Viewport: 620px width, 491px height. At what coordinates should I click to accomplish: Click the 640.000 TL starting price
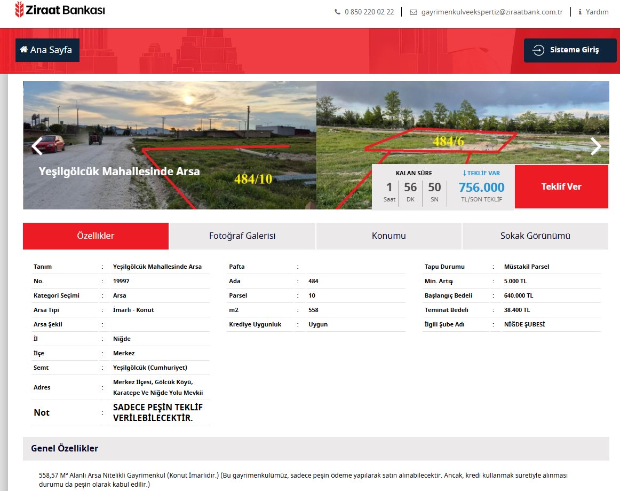click(519, 295)
